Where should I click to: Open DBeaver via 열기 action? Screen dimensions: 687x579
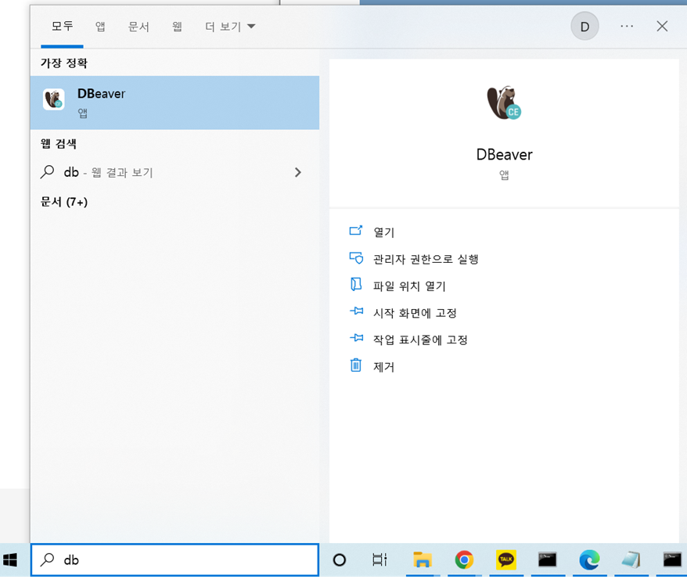(x=383, y=232)
